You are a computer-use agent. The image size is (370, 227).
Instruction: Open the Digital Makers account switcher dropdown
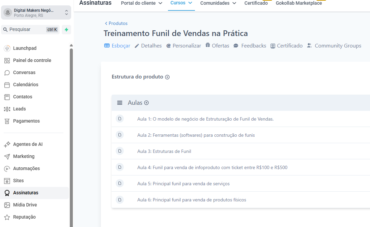click(36, 12)
